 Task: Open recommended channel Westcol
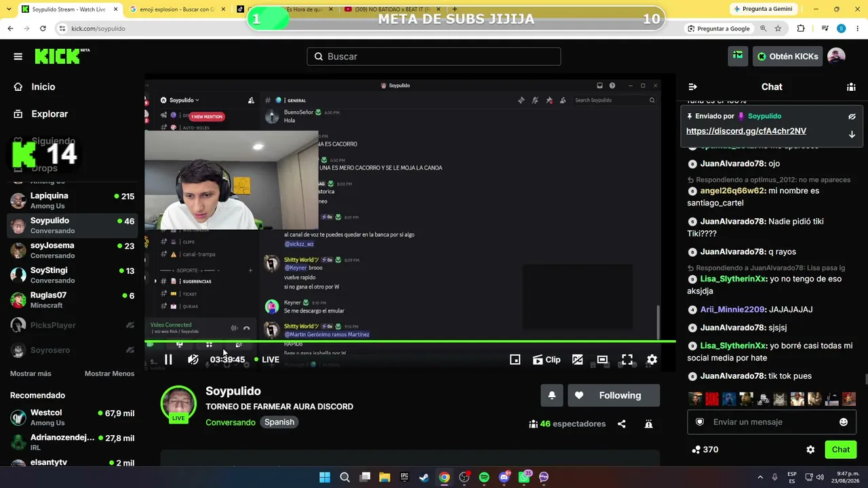pyautogui.click(x=72, y=418)
